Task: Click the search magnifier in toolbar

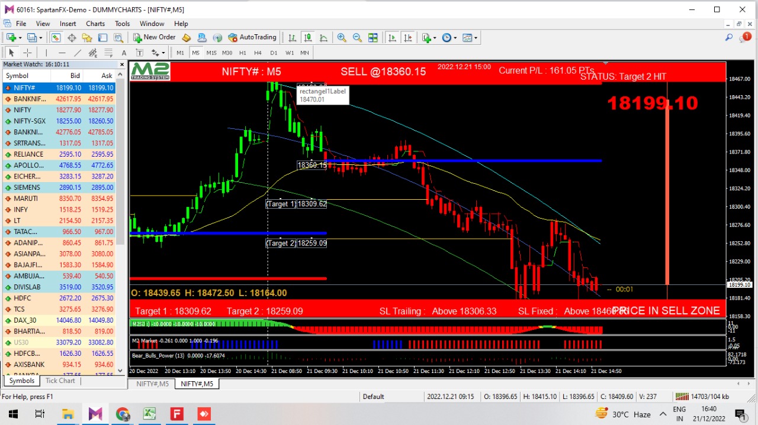Action: (729, 37)
